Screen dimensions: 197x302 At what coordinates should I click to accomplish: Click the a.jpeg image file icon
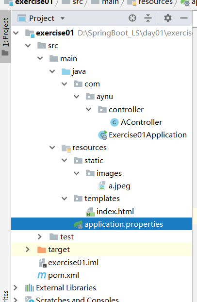coord(102,186)
